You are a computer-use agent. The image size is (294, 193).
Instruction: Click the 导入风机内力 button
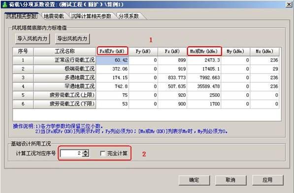click(x=33, y=39)
